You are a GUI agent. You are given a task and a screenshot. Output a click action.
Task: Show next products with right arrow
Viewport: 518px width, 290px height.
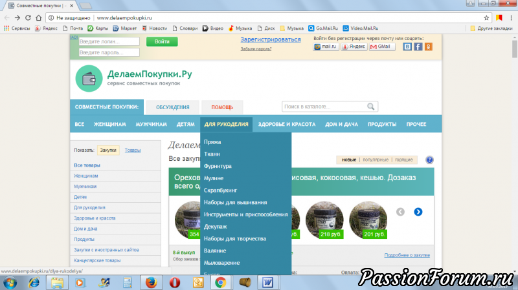[418, 212]
